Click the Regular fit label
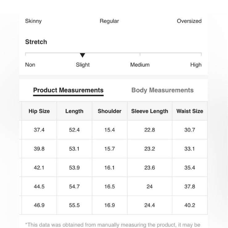Screen dimensions: 228x228 coord(109,21)
